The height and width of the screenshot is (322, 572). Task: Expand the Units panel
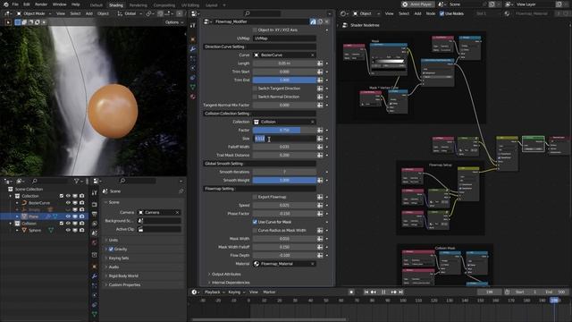click(114, 241)
